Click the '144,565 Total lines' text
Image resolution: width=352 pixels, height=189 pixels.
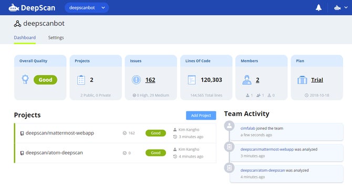[x=206, y=95]
